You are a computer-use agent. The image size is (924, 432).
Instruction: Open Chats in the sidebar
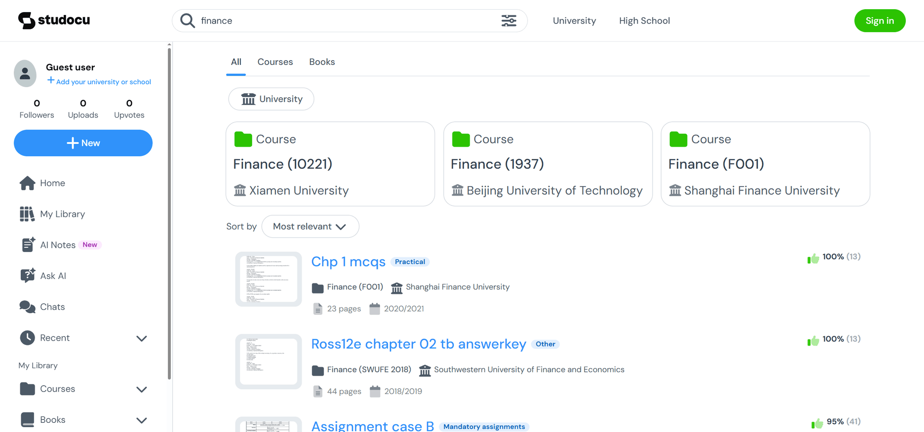coord(52,307)
